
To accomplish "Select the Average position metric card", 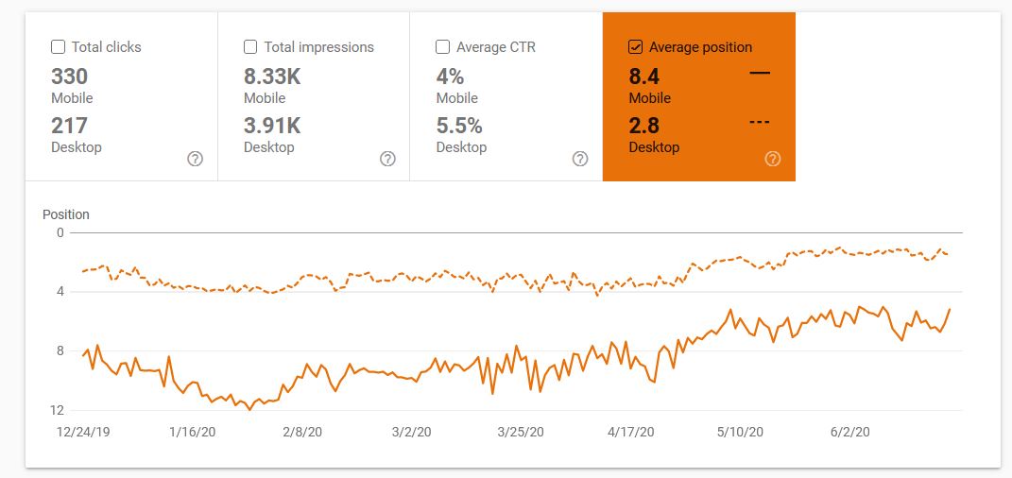I will click(699, 96).
